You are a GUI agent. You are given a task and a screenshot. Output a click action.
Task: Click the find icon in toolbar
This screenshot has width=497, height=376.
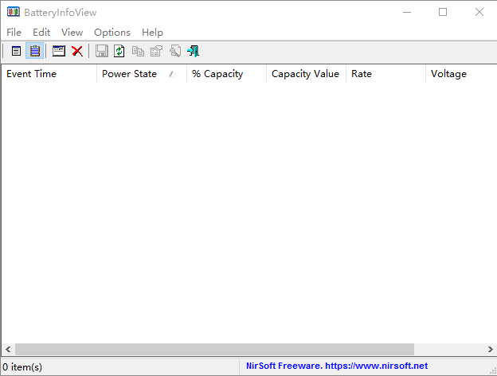tap(174, 51)
